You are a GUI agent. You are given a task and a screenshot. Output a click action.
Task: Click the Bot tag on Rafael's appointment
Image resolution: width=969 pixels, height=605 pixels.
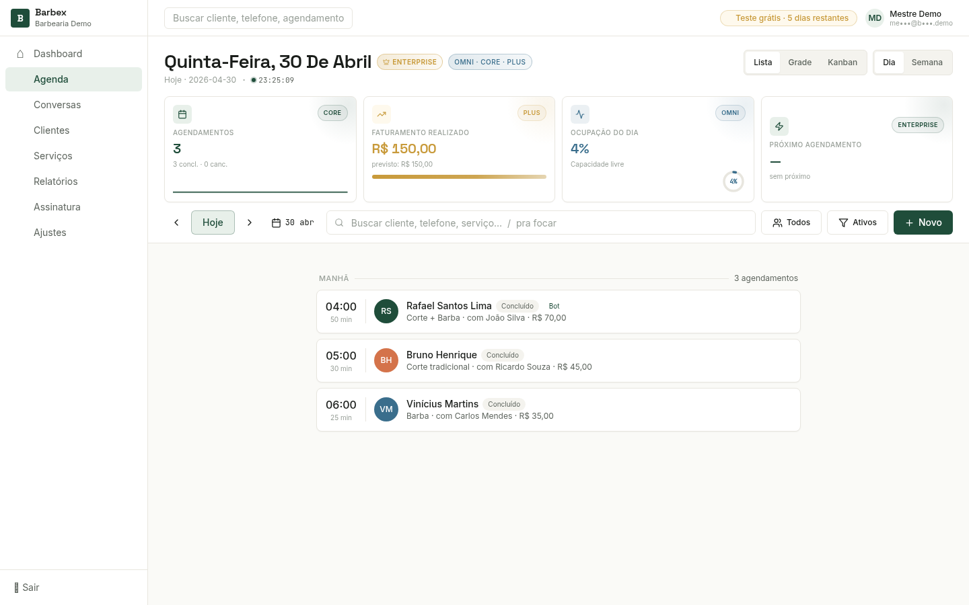(x=554, y=306)
